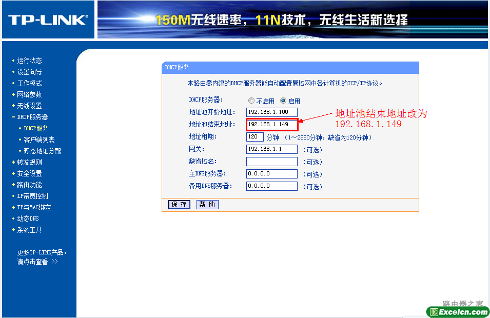490x318 pixels.
Task: Click 主DNS服务器 input field
Action: tap(272, 174)
